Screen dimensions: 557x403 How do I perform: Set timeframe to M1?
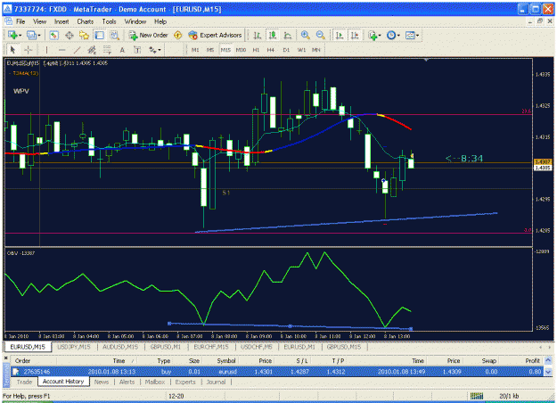(195, 50)
